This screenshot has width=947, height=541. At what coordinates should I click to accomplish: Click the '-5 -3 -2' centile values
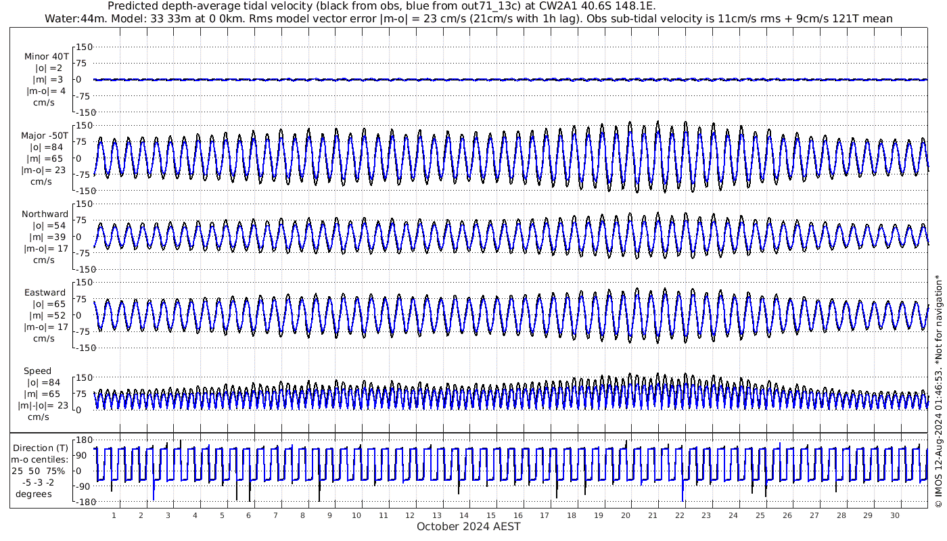pos(39,481)
